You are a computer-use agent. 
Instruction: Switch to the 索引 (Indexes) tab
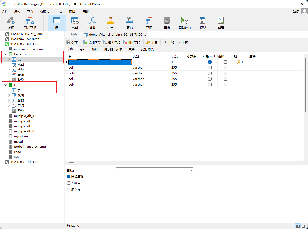coord(82,49)
